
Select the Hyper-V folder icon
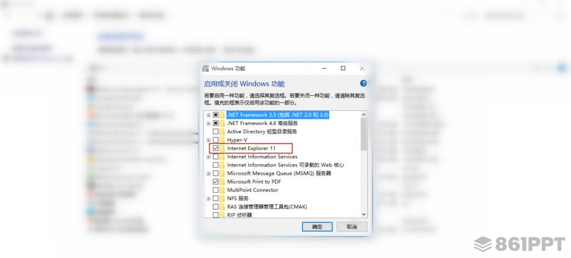point(222,140)
